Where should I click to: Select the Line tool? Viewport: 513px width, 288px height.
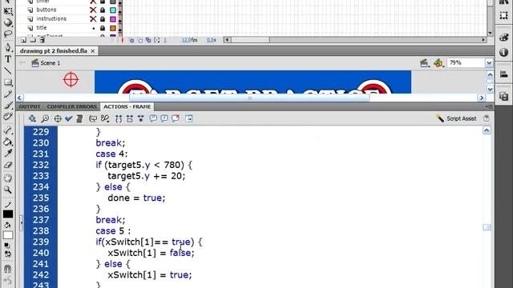[8, 70]
